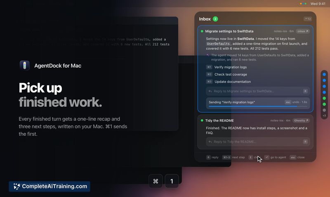Click the ⌘2 key badge
330x197 pixels.
(x=209, y=74)
